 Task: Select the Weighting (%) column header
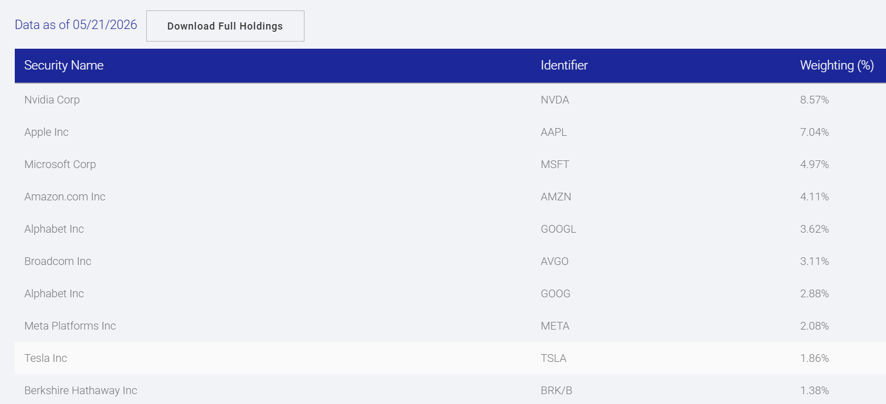coord(837,65)
